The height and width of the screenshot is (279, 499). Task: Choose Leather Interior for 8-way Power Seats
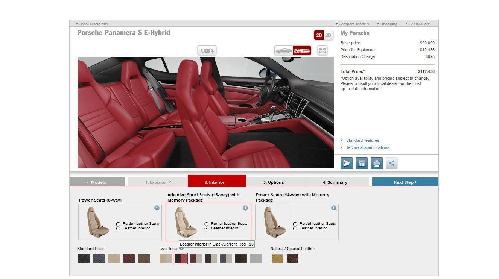click(x=118, y=228)
